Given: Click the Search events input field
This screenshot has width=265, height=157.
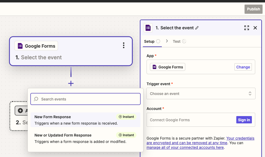Looking at the screenshot, I should click(x=85, y=99).
